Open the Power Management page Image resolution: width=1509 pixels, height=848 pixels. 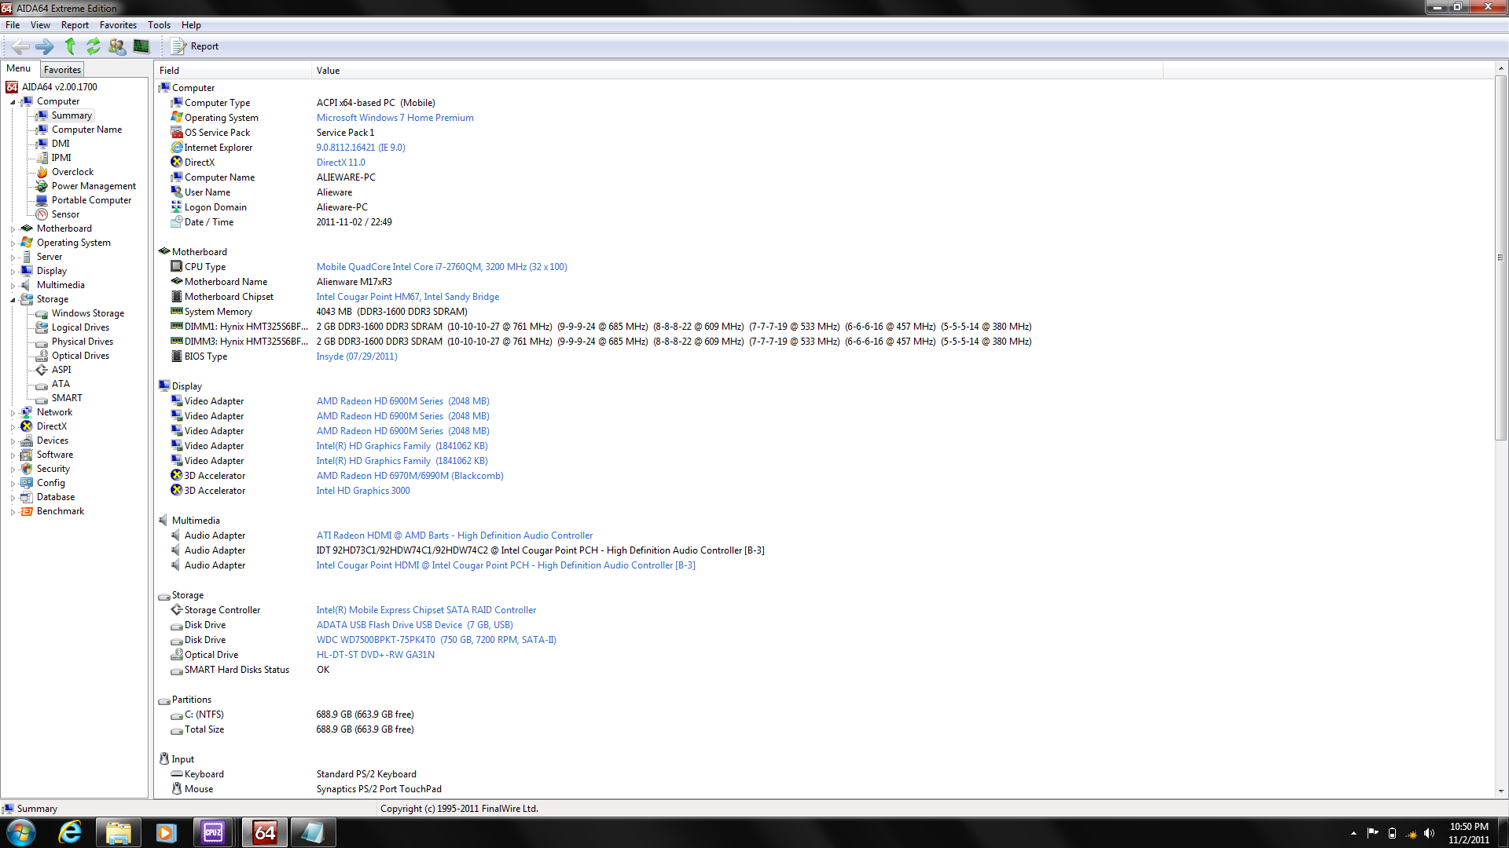coord(94,186)
